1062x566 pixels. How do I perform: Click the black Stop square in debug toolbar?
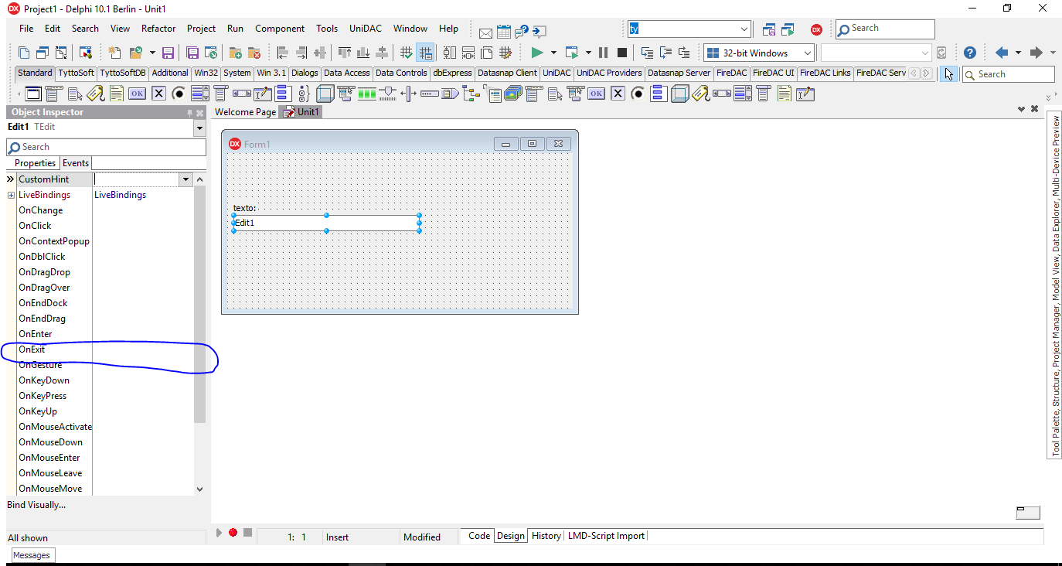pyautogui.click(x=621, y=53)
